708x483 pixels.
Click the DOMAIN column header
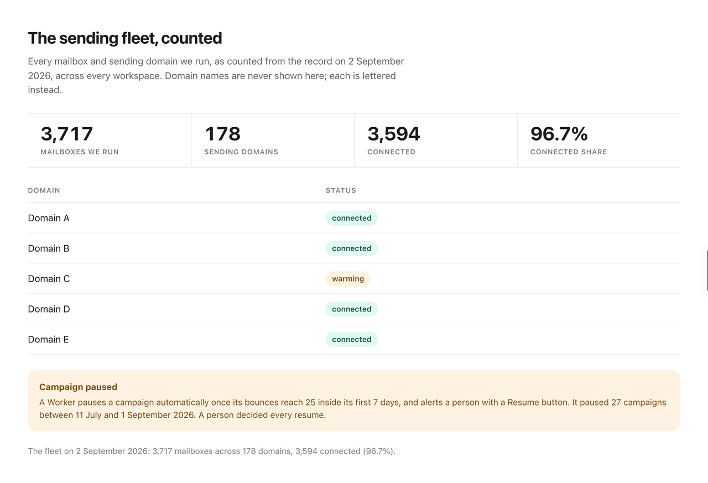44,190
